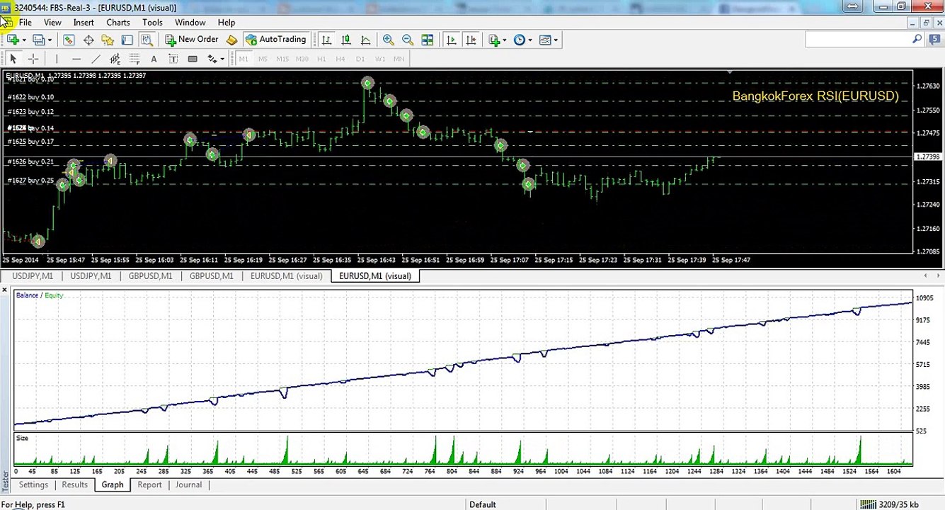Expand the Profiles dropdown arrow
Image resolution: width=945 pixels, height=510 pixels.
[50, 40]
